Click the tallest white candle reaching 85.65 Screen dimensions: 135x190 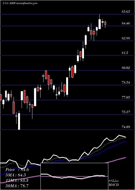tap(100, 24)
